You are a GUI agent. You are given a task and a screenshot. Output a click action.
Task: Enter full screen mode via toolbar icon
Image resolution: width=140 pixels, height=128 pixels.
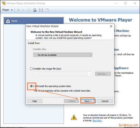point(41,10)
